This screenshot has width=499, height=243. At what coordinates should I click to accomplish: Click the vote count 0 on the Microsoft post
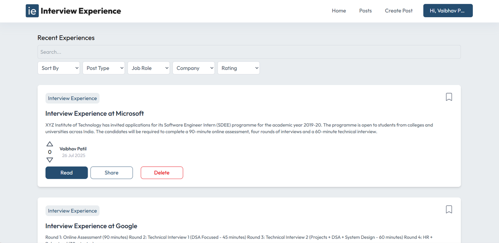[50, 152]
